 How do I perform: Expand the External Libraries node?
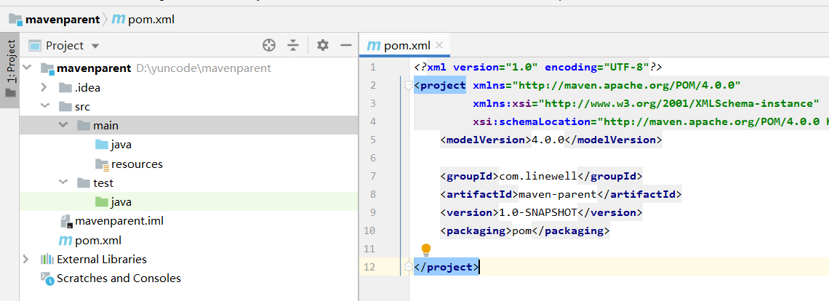tap(27, 259)
